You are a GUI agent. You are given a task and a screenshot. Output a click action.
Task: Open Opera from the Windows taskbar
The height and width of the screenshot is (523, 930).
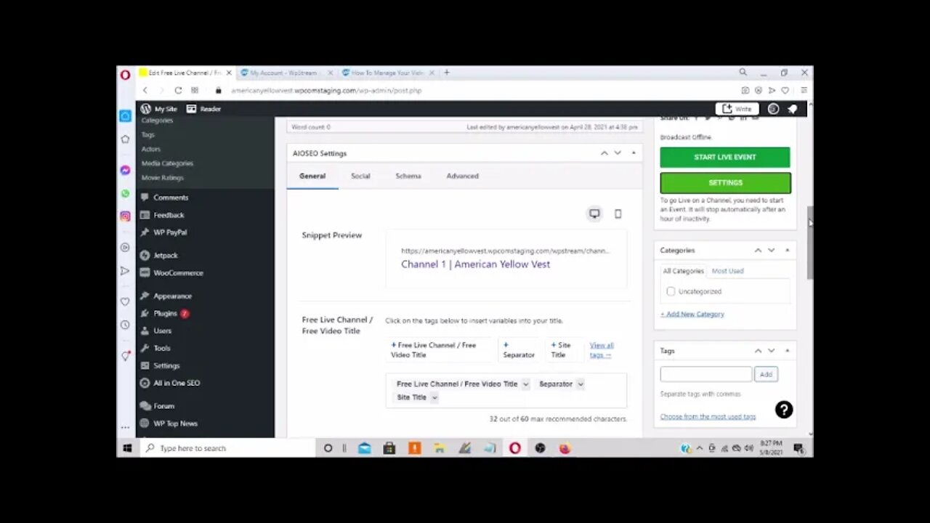(515, 448)
